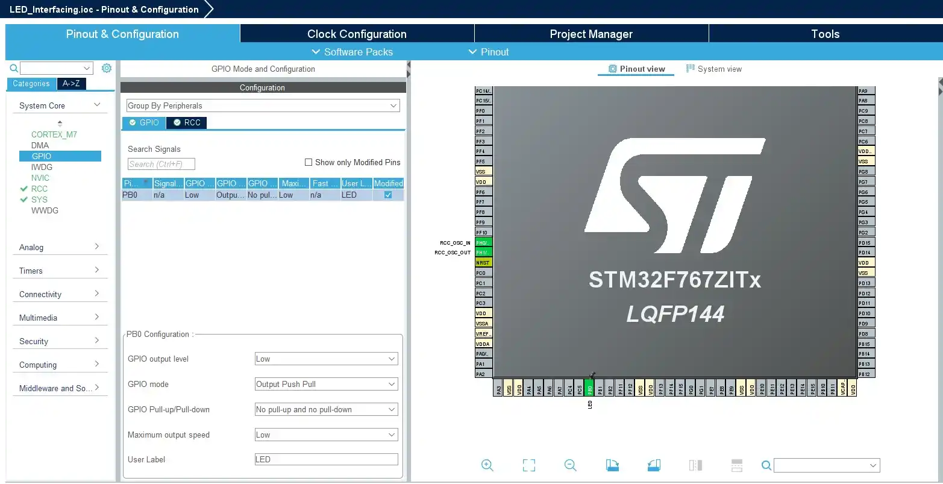Screen dimensions: 943x484
Task: Select the green PB0 pin on the chip
Action: coord(590,387)
